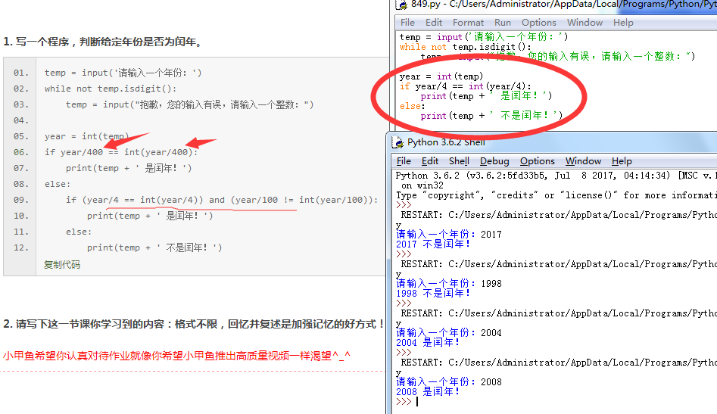Open the Edit menu in Python Shell

[x=430, y=161]
